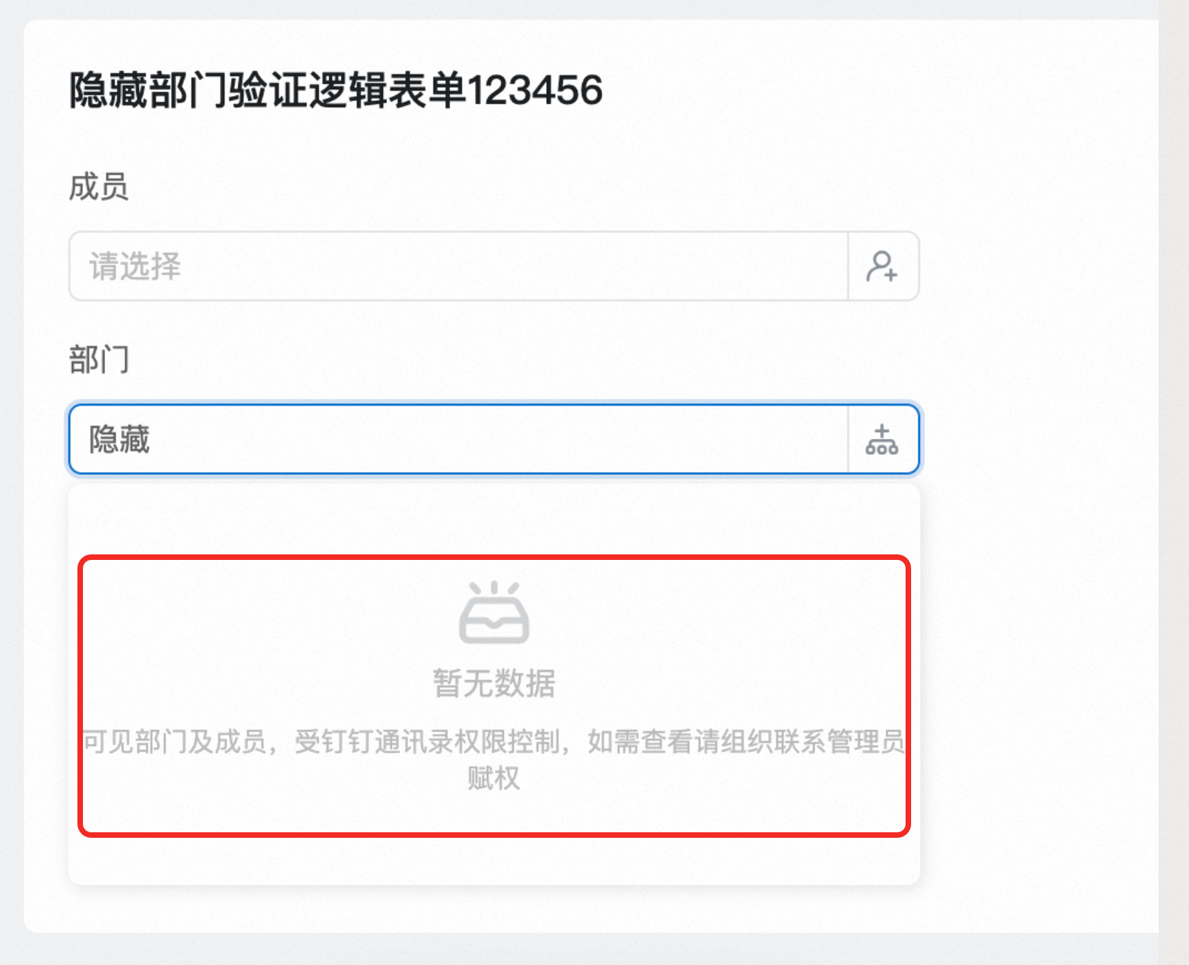This screenshot has width=1189, height=965.
Task: Click the "隐藏" text typed in 部门 field
Action: click(120, 440)
